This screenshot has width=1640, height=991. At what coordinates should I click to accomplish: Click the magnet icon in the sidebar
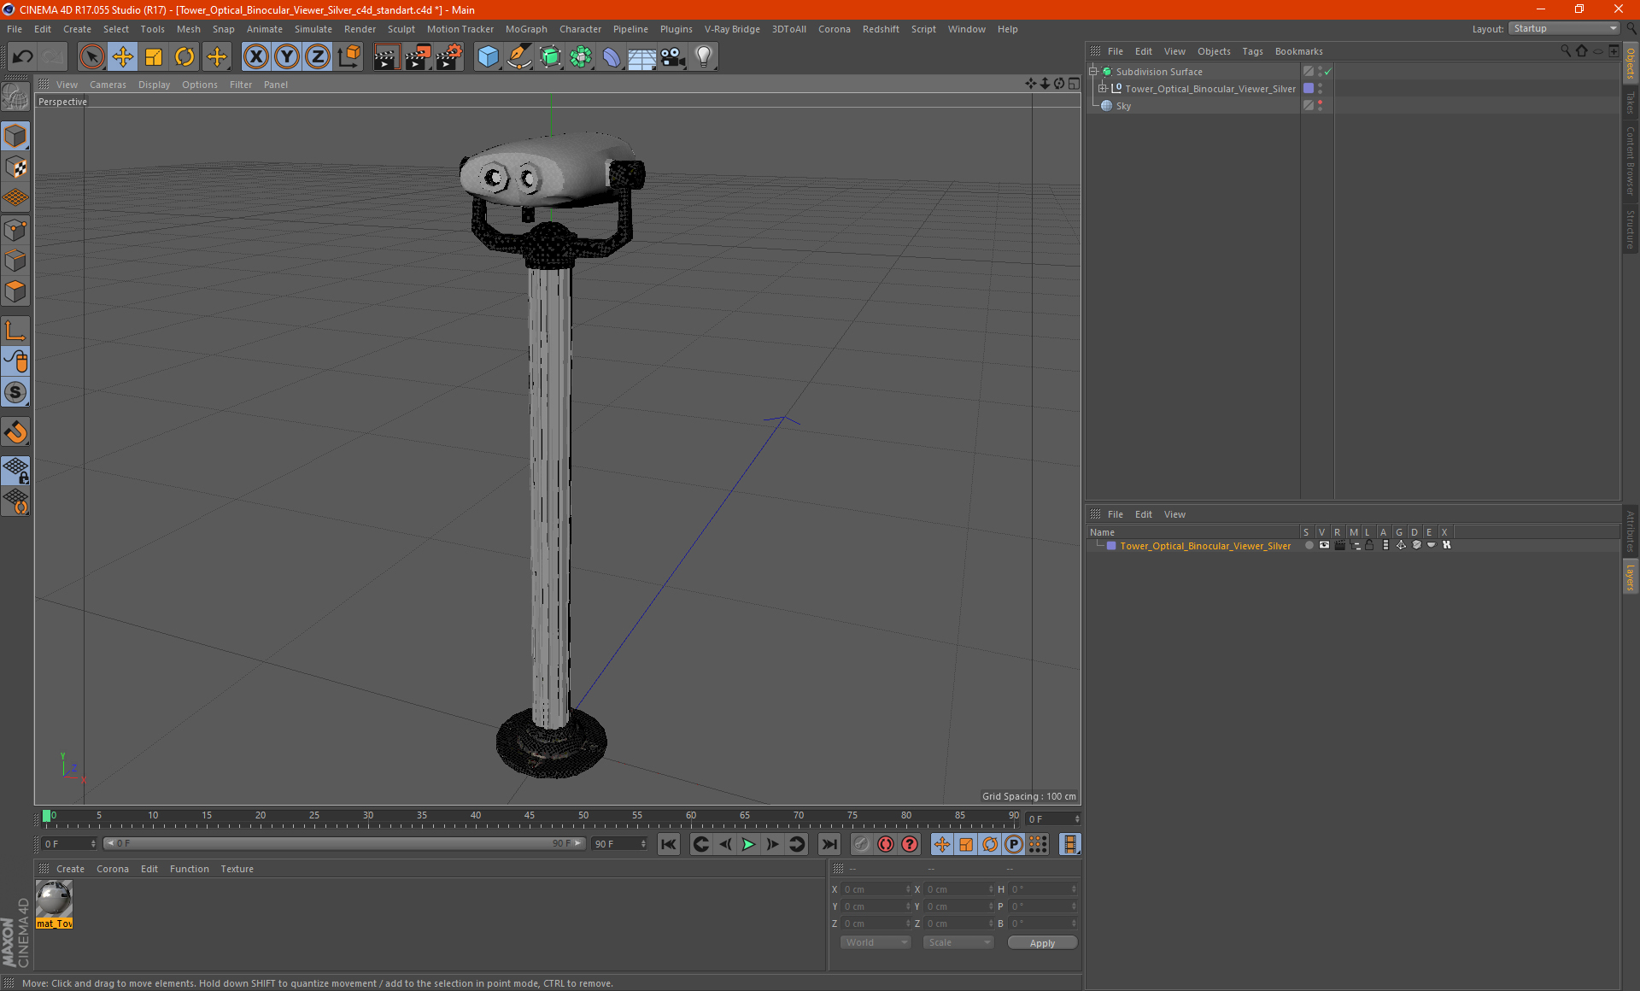point(15,432)
